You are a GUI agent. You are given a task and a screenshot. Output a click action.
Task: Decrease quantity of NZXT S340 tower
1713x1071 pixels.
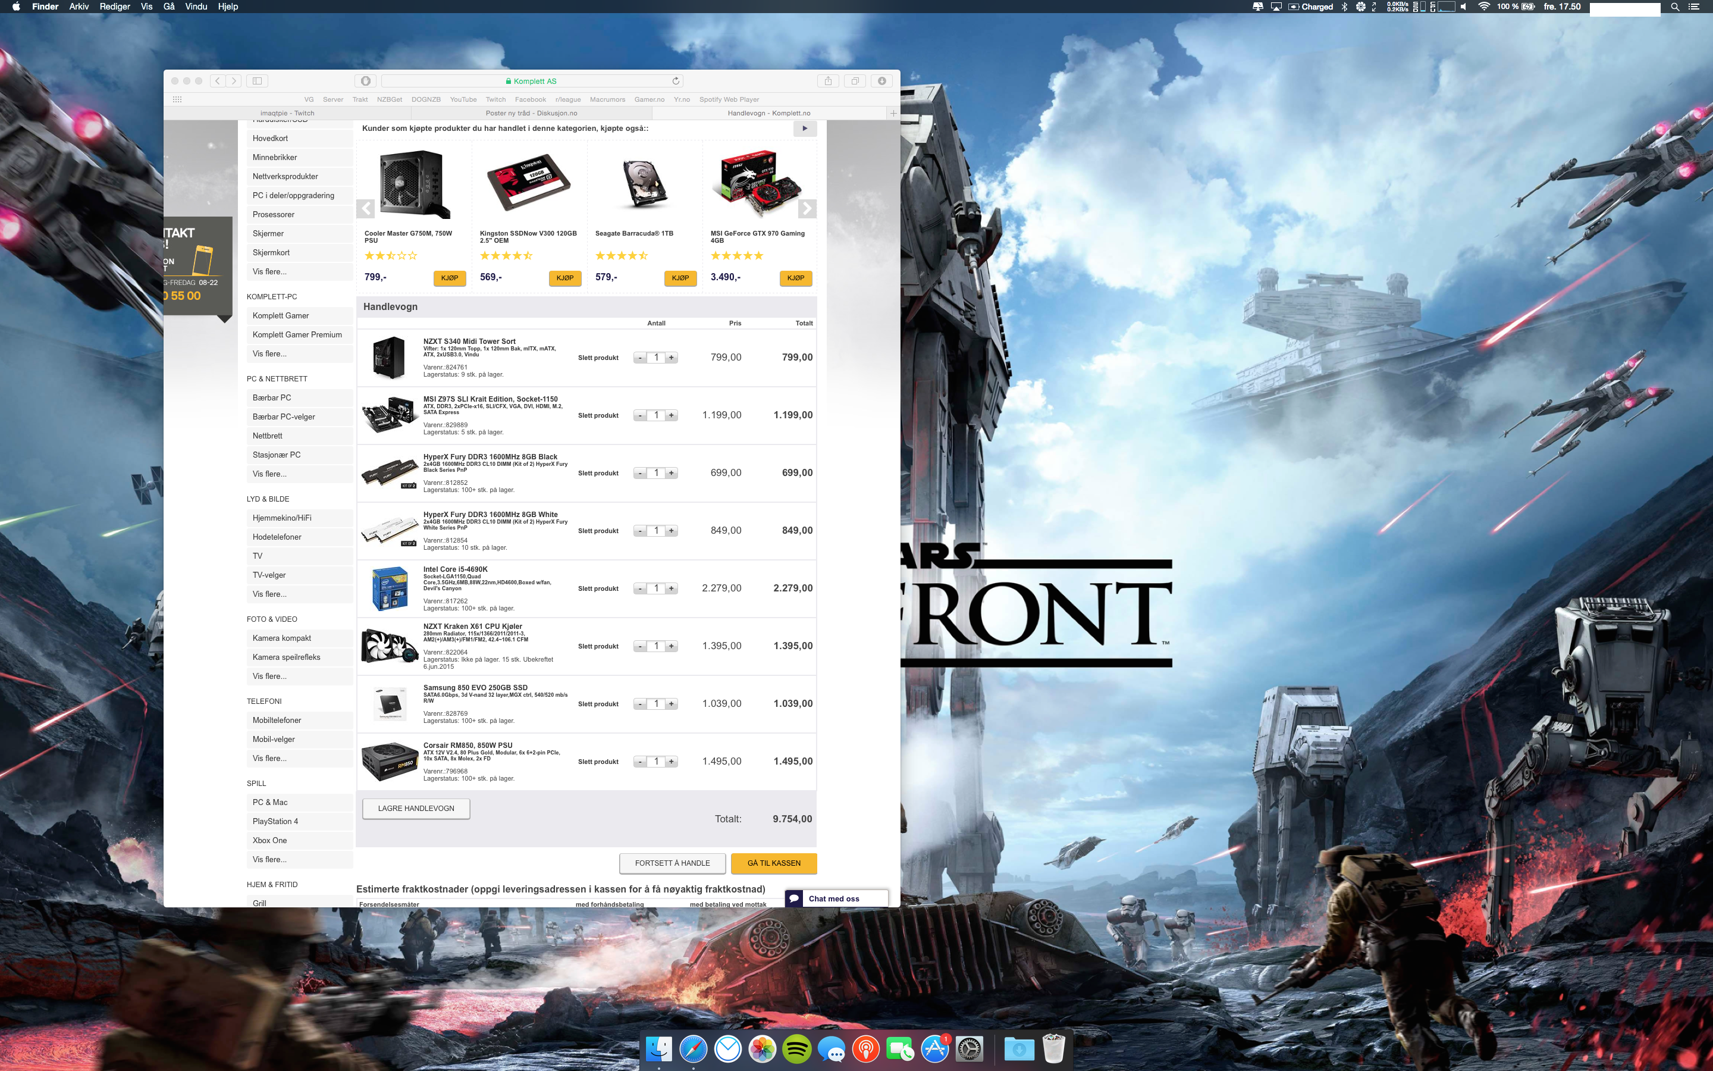point(640,358)
